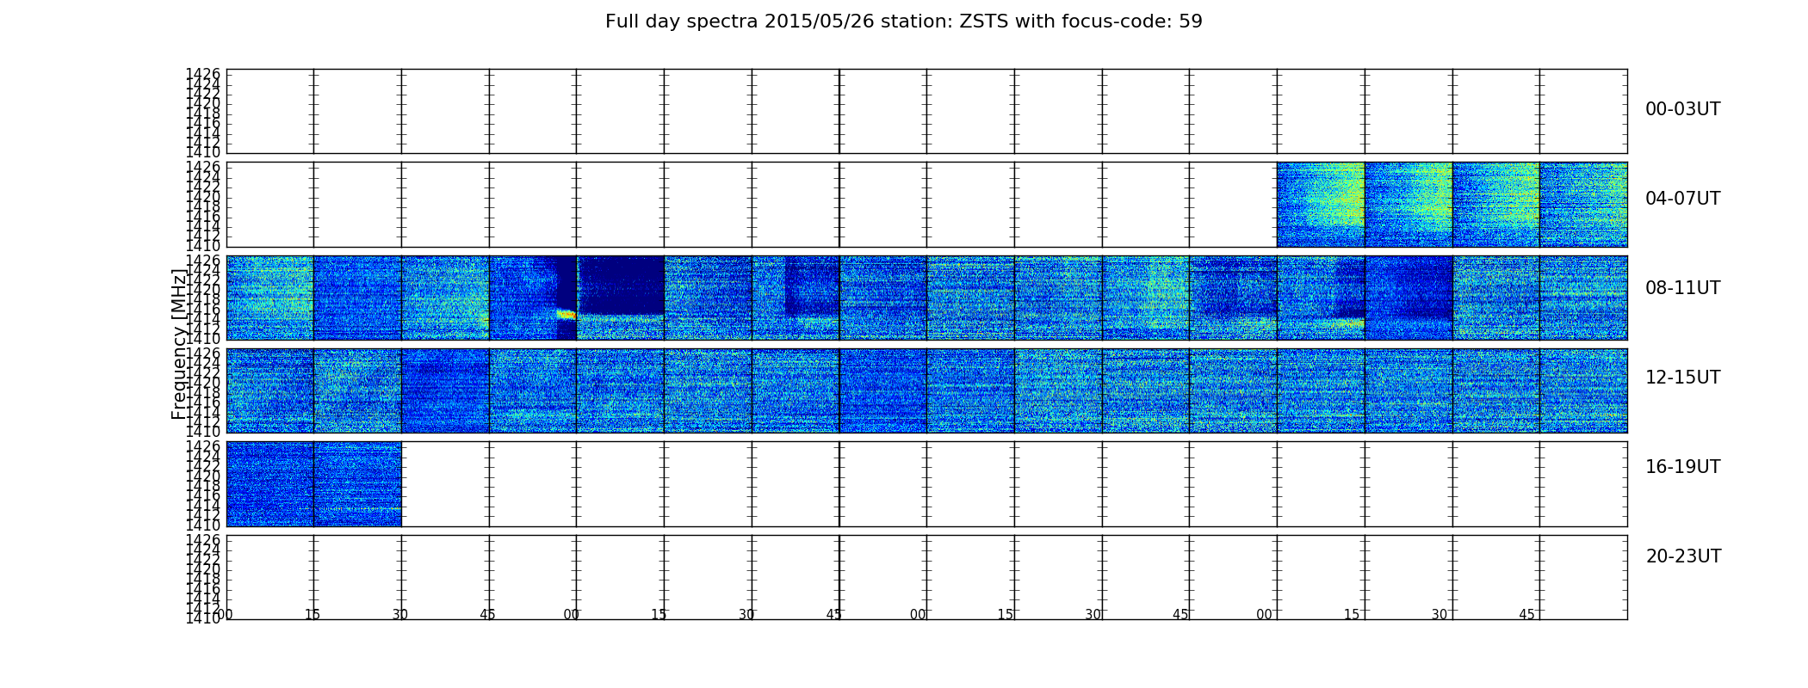Pick the "16-19UT" row label
Viewport: 1808px width, 688px height.
(1682, 467)
